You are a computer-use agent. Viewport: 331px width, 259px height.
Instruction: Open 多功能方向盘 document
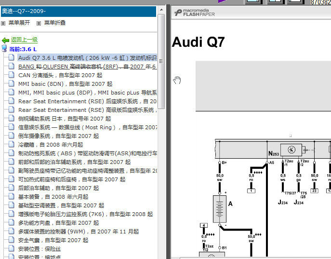click(x=58, y=223)
